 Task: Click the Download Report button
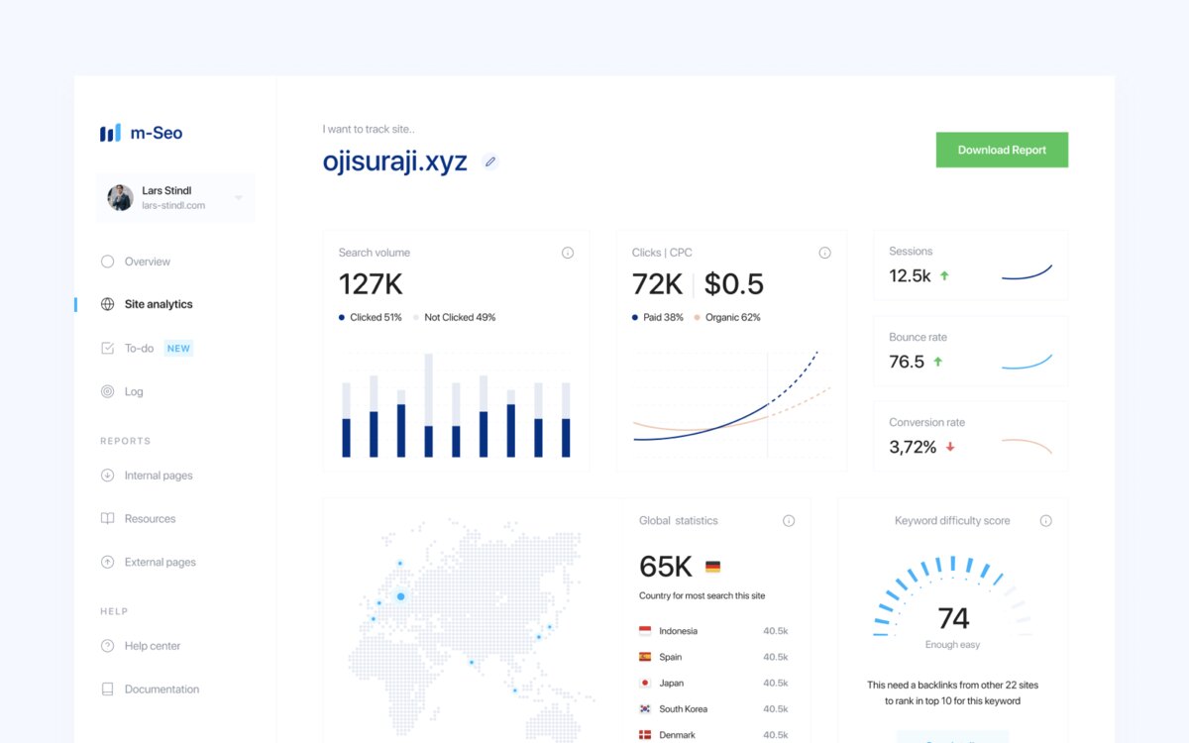pos(1002,150)
